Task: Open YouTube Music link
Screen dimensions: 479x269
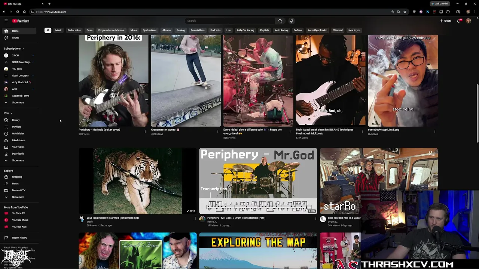Action: tap(20, 220)
